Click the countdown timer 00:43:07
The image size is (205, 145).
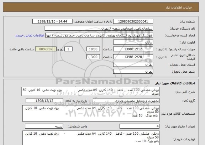pos(46,49)
